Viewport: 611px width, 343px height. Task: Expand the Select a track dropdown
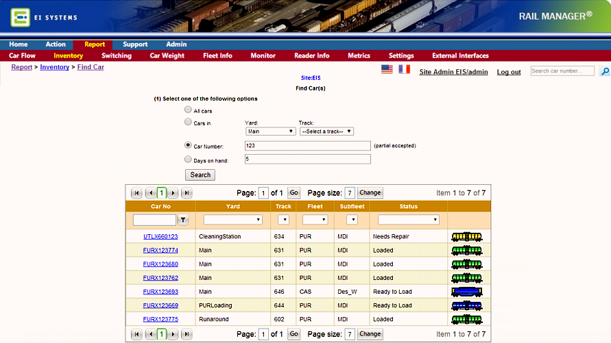326,131
